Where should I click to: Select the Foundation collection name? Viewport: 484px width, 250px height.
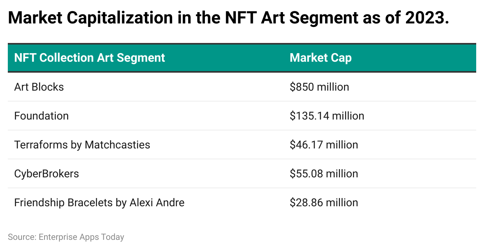pyautogui.click(x=41, y=116)
